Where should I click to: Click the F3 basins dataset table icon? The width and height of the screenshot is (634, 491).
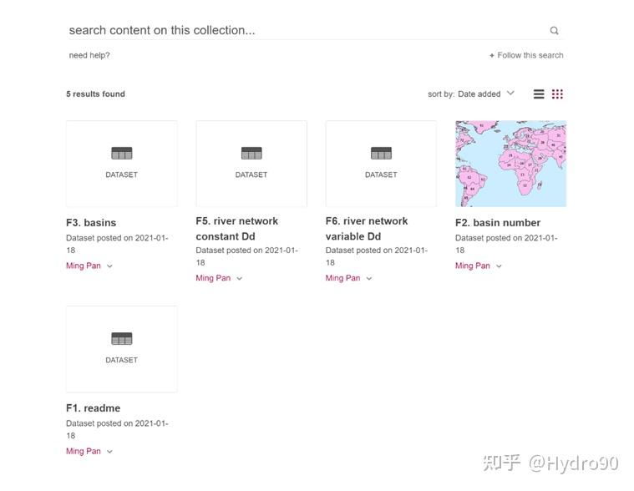122,154
